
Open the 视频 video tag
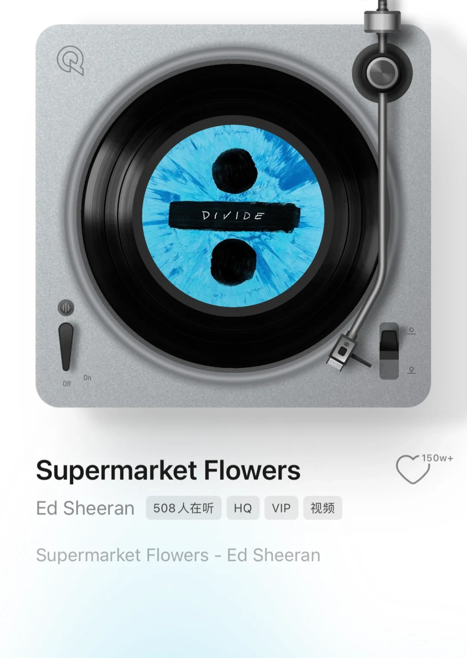coord(323,508)
